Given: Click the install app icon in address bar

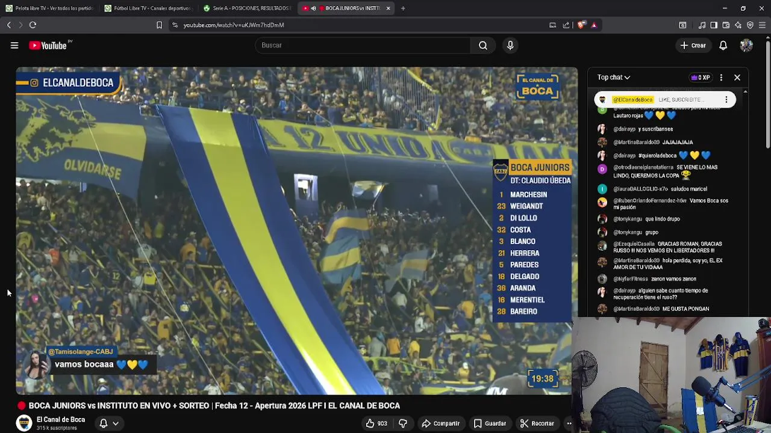Looking at the screenshot, I should [552, 25].
